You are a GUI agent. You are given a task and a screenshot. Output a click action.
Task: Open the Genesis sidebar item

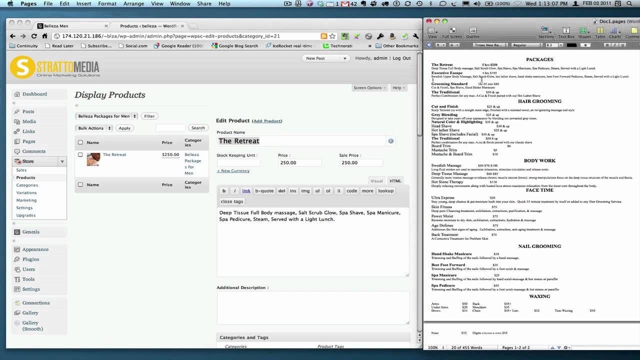[30, 232]
